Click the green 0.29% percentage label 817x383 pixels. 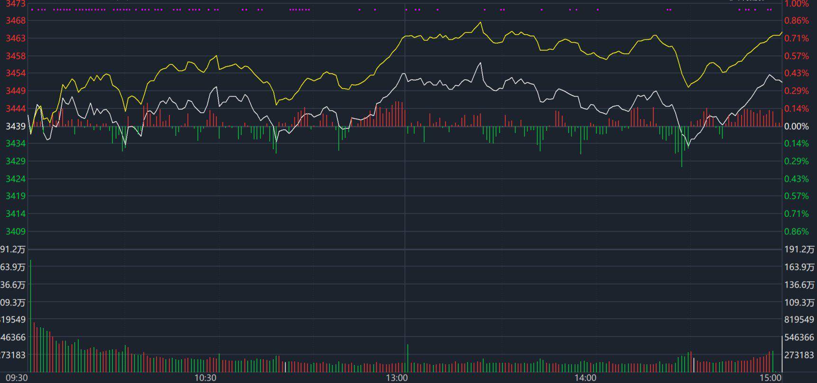797,161
